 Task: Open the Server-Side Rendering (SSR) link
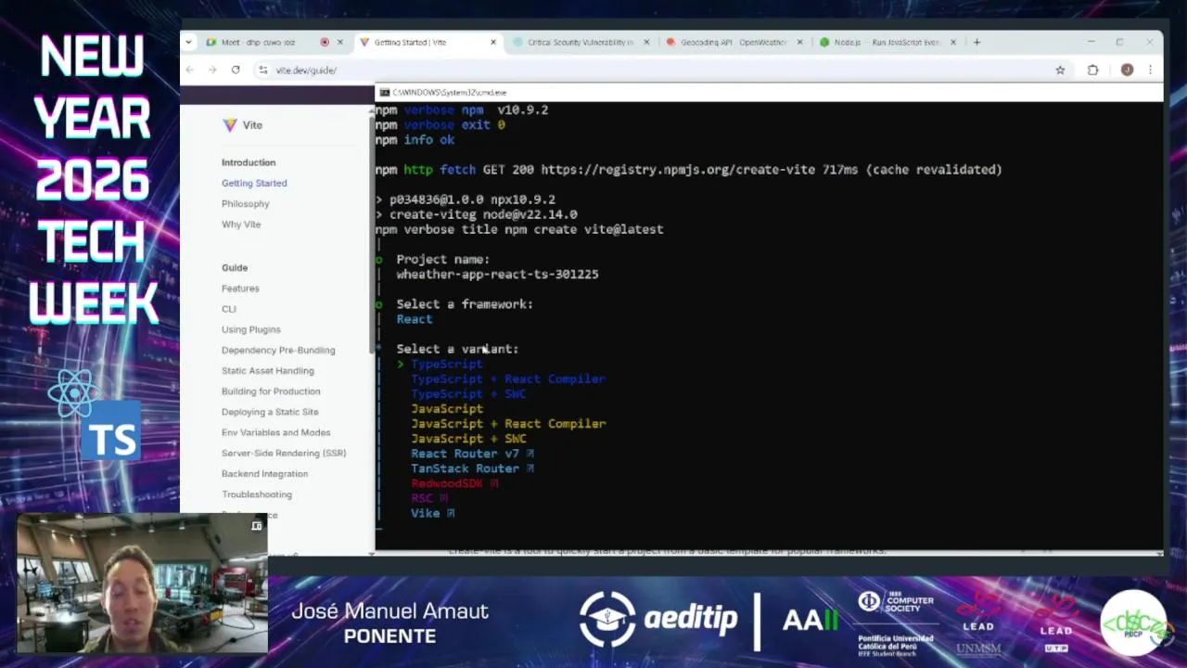click(284, 453)
